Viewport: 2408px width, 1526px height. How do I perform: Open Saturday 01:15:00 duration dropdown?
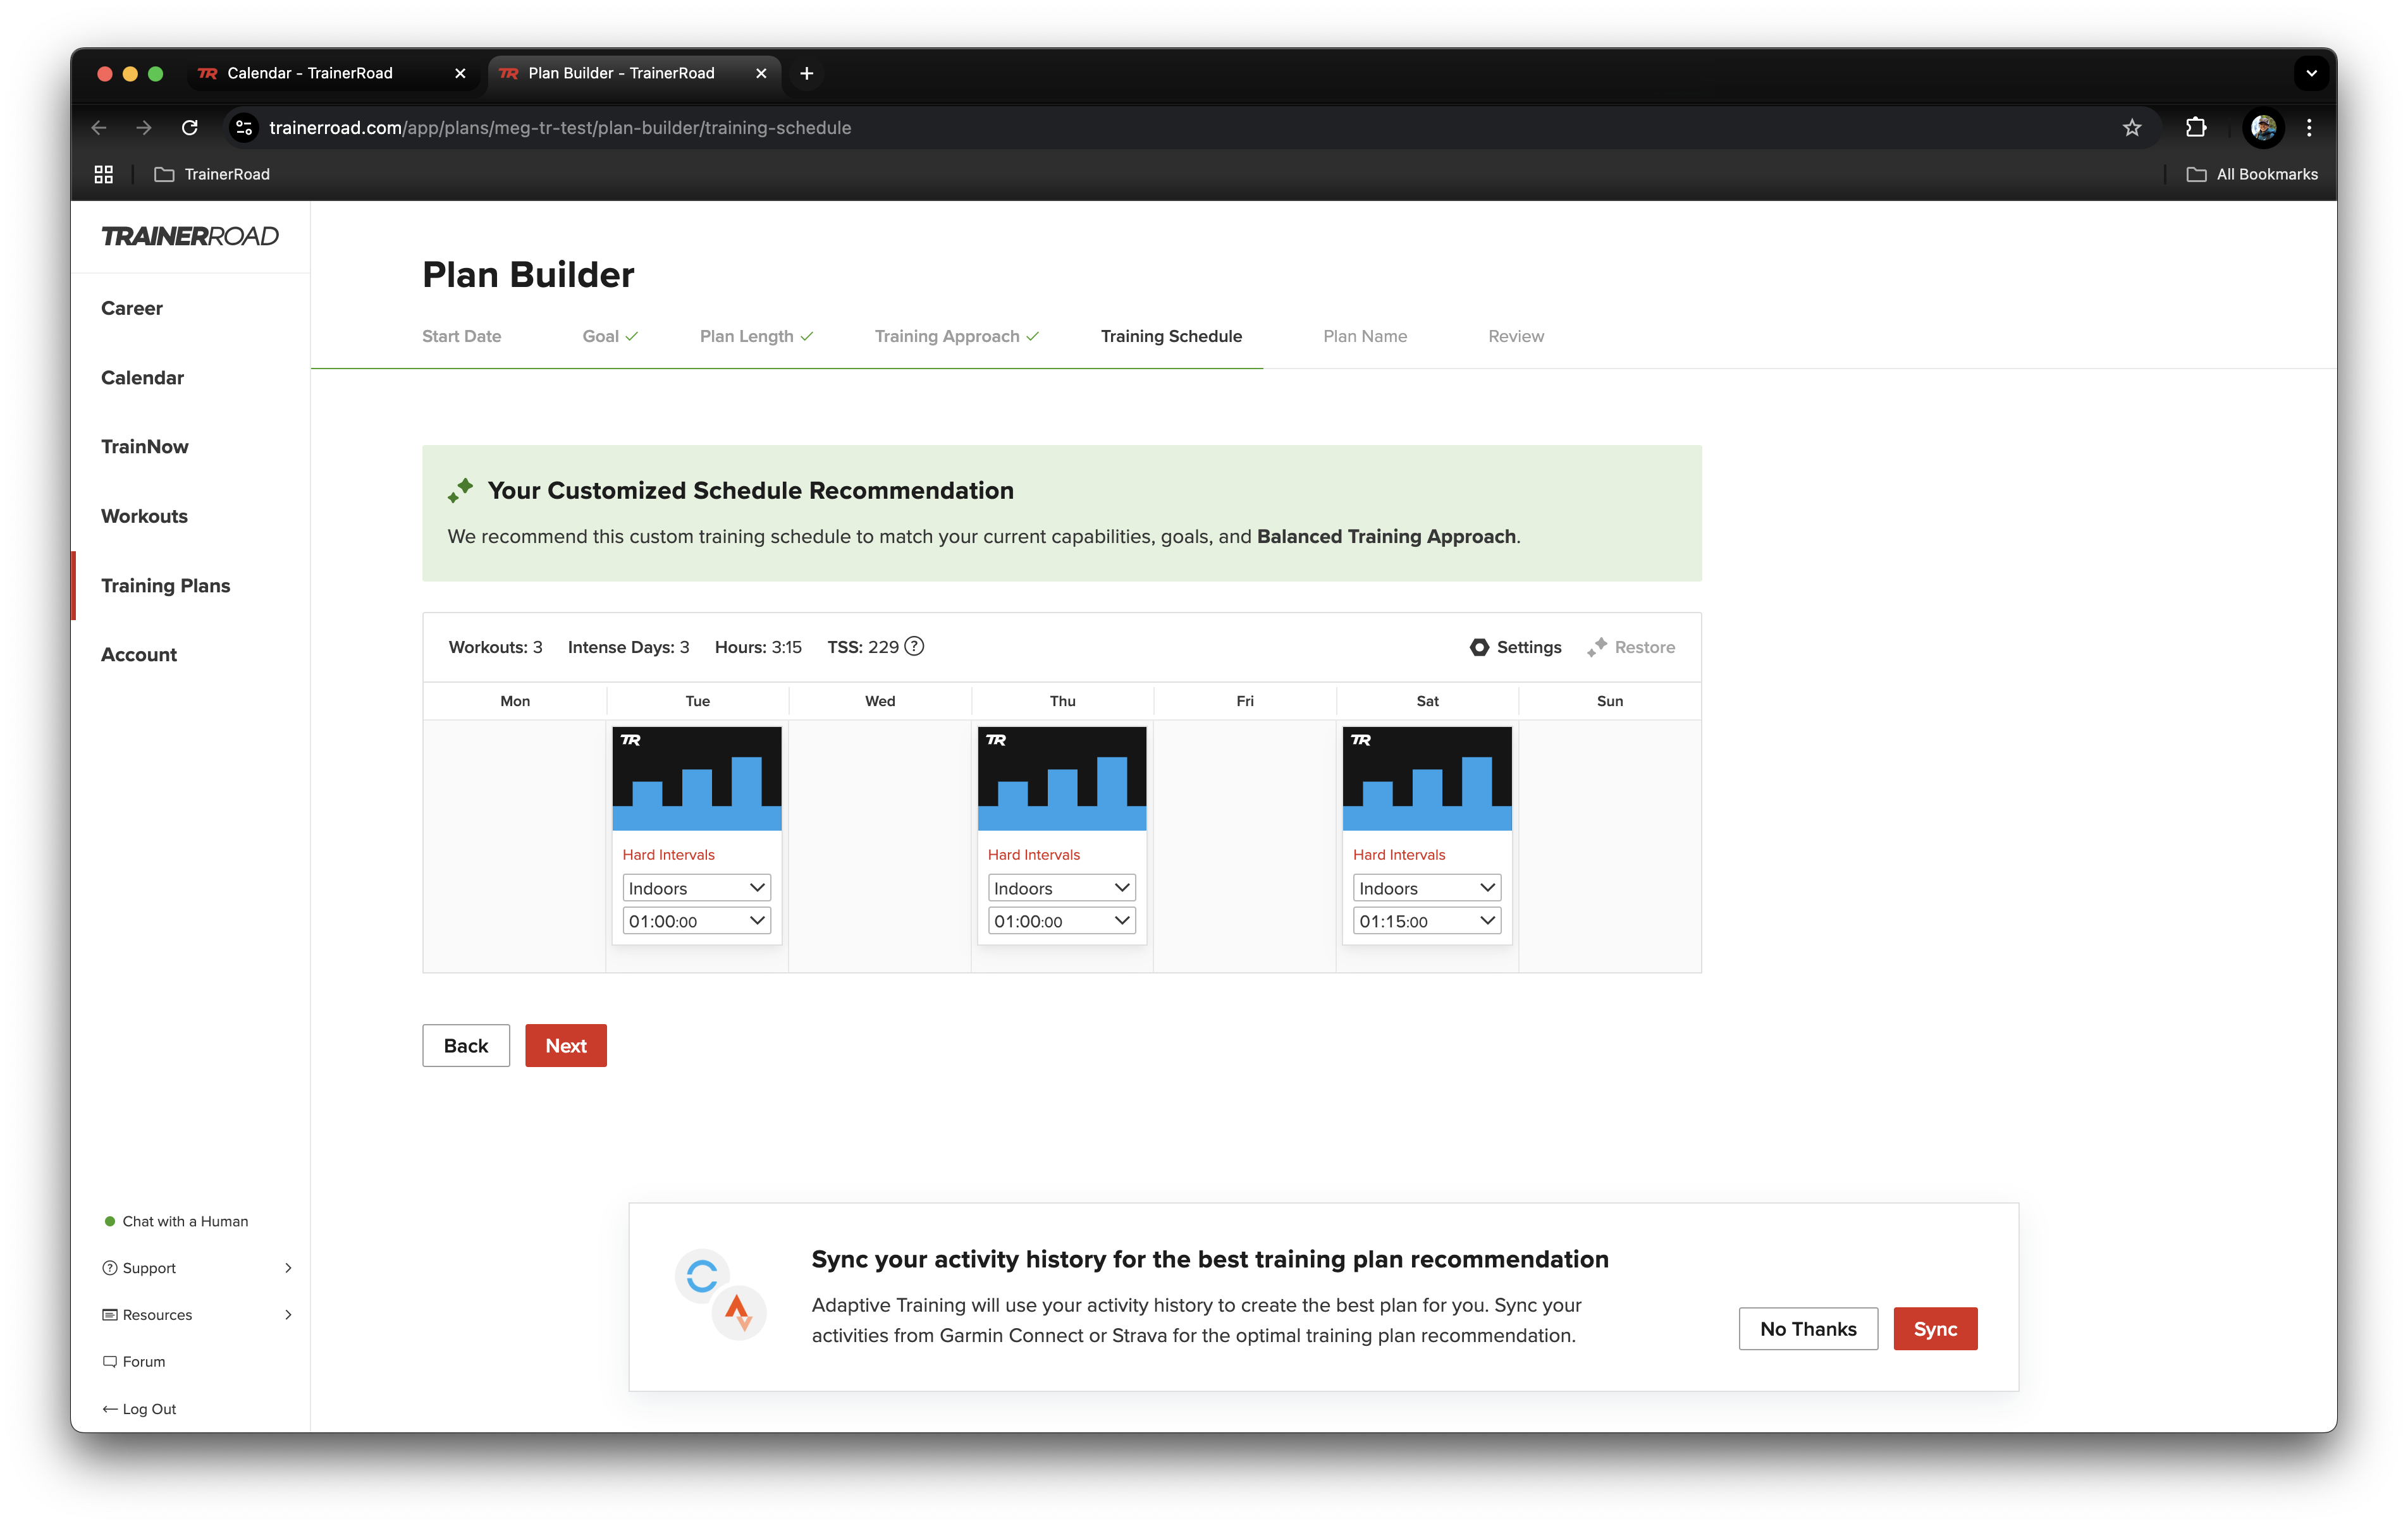[1427, 921]
